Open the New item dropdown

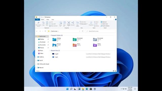[x=83, y=22]
